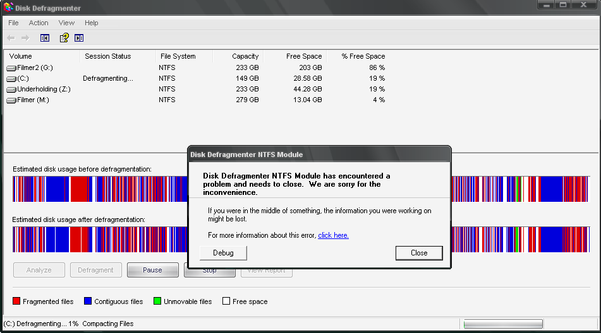Viewport: 601px width, 333px height.
Task: Select the Filmer2 (G:) drive icon
Action: (x=11, y=68)
